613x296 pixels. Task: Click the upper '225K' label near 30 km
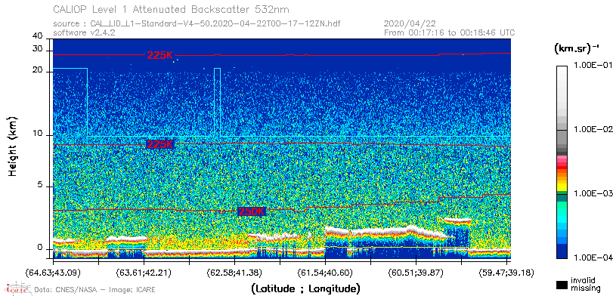tap(159, 55)
